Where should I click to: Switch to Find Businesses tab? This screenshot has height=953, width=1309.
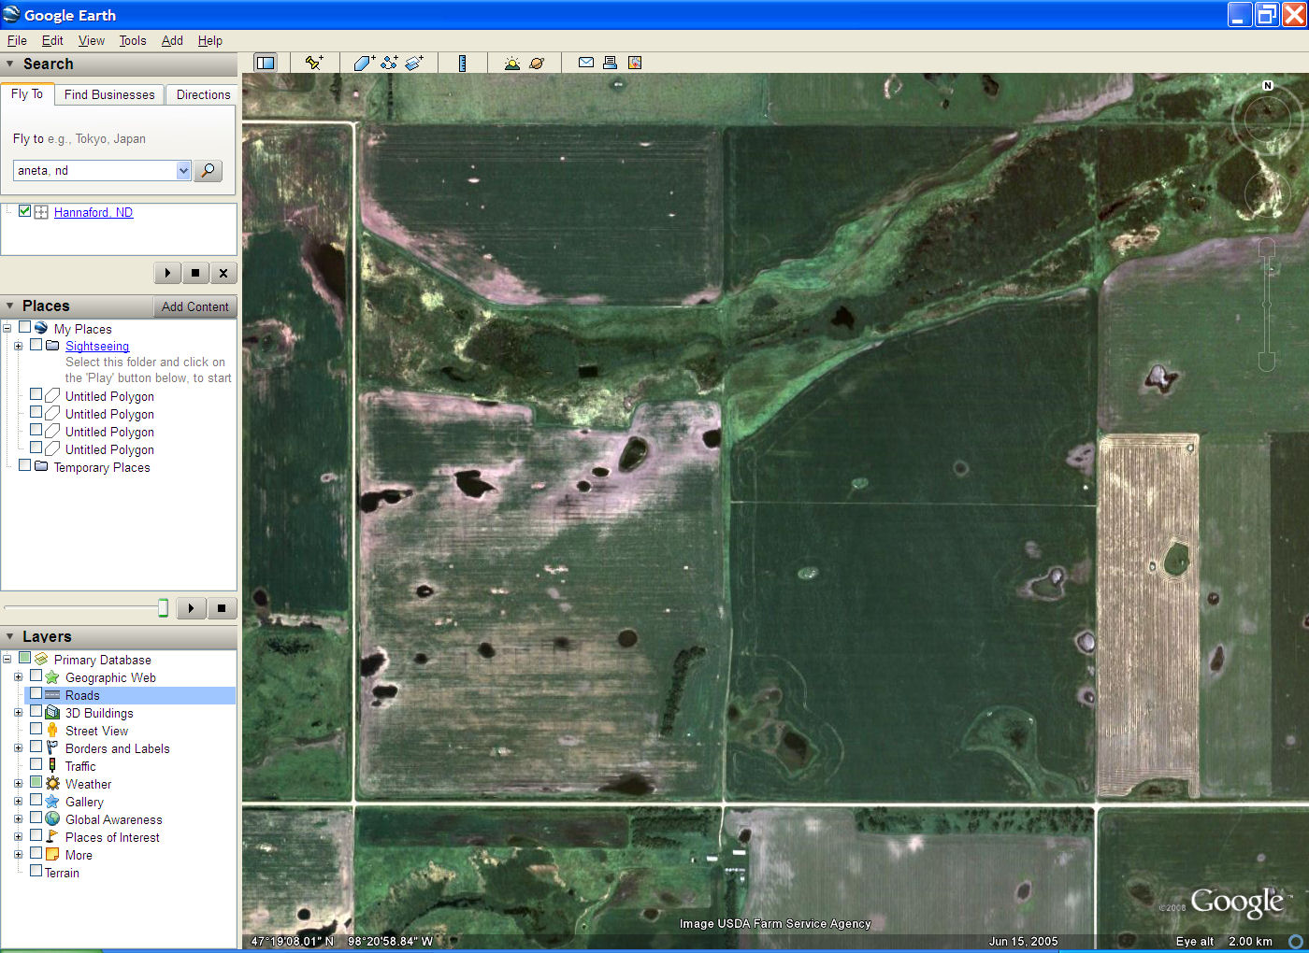109,94
